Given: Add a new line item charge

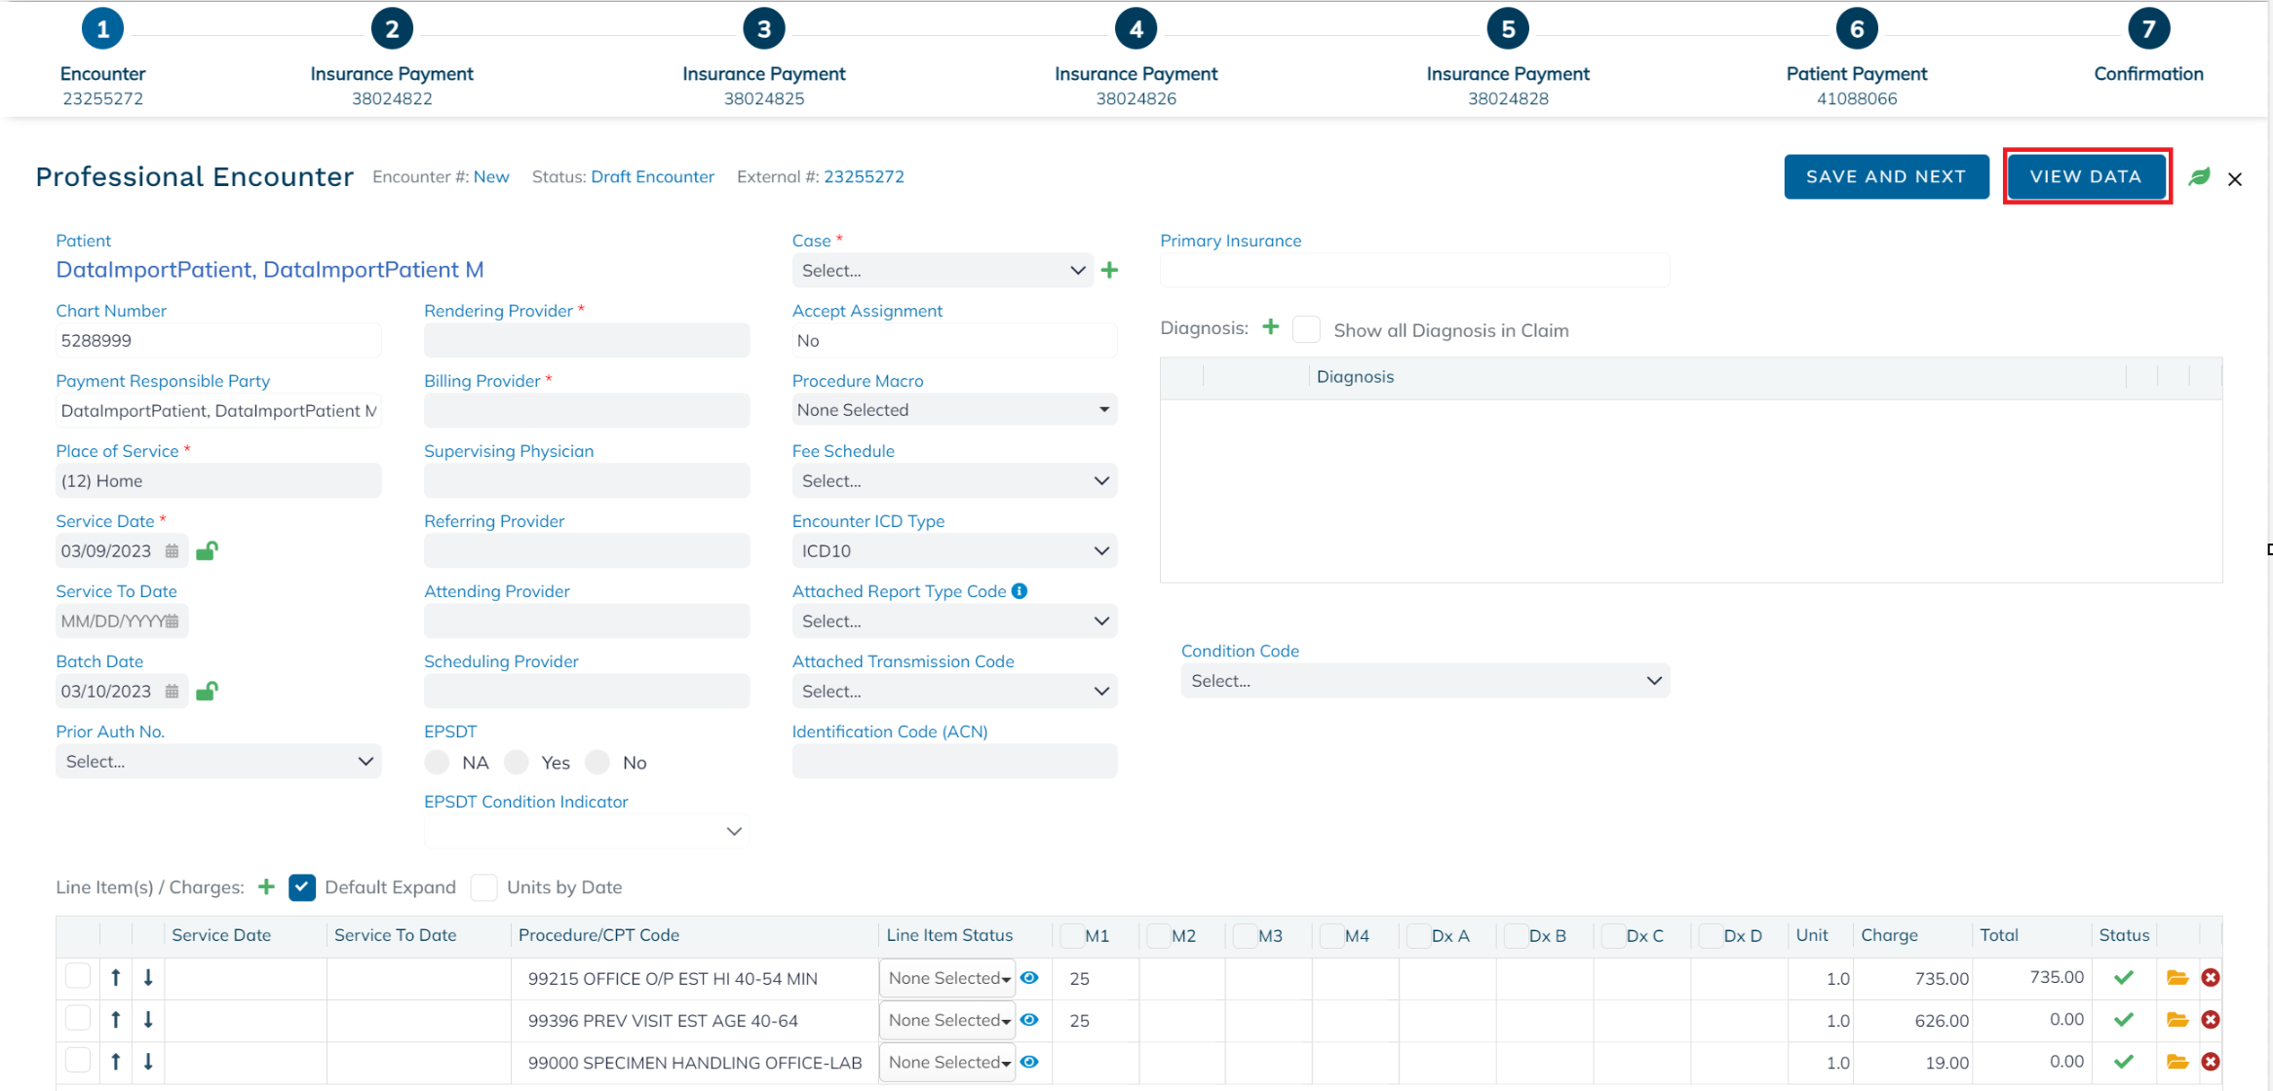Looking at the screenshot, I should tap(266, 886).
